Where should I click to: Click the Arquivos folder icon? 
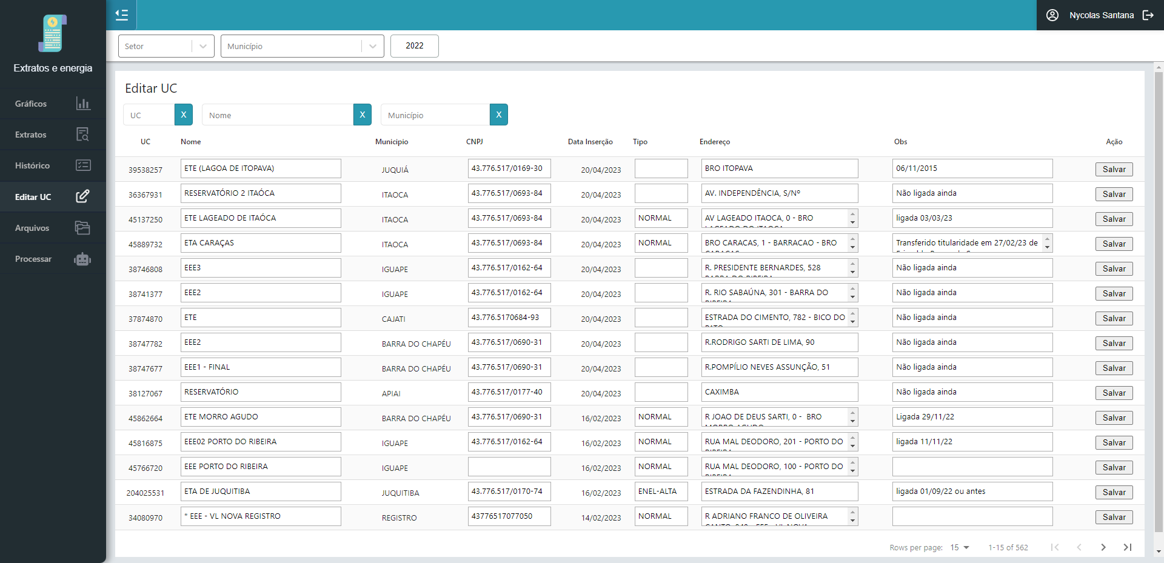tap(82, 228)
